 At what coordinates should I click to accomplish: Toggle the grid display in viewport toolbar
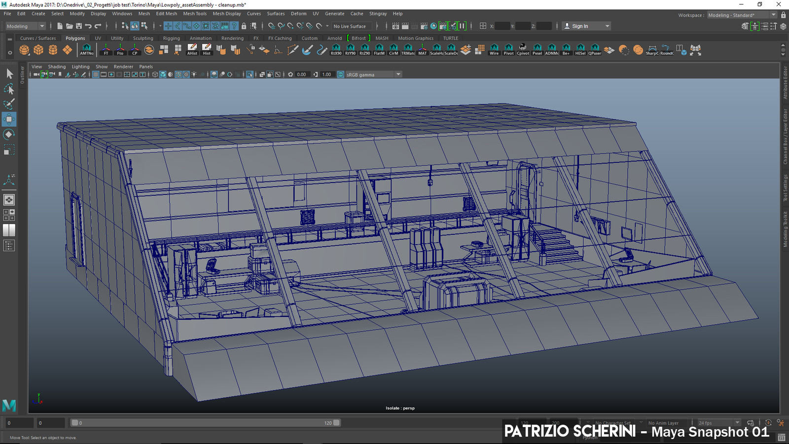tap(96, 74)
